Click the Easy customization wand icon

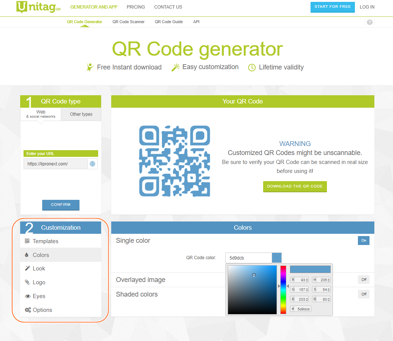(x=175, y=67)
